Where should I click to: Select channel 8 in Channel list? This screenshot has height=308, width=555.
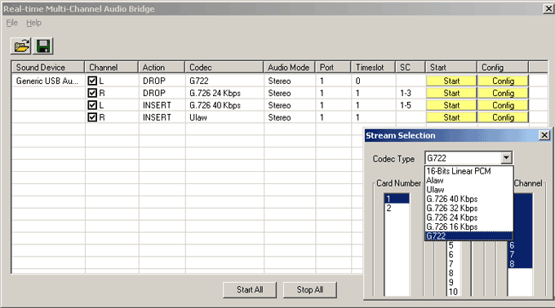520,264
